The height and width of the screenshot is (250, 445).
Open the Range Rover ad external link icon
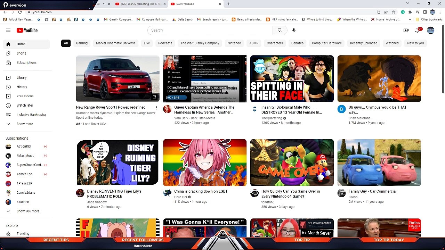pyautogui.click(x=154, y=97)
